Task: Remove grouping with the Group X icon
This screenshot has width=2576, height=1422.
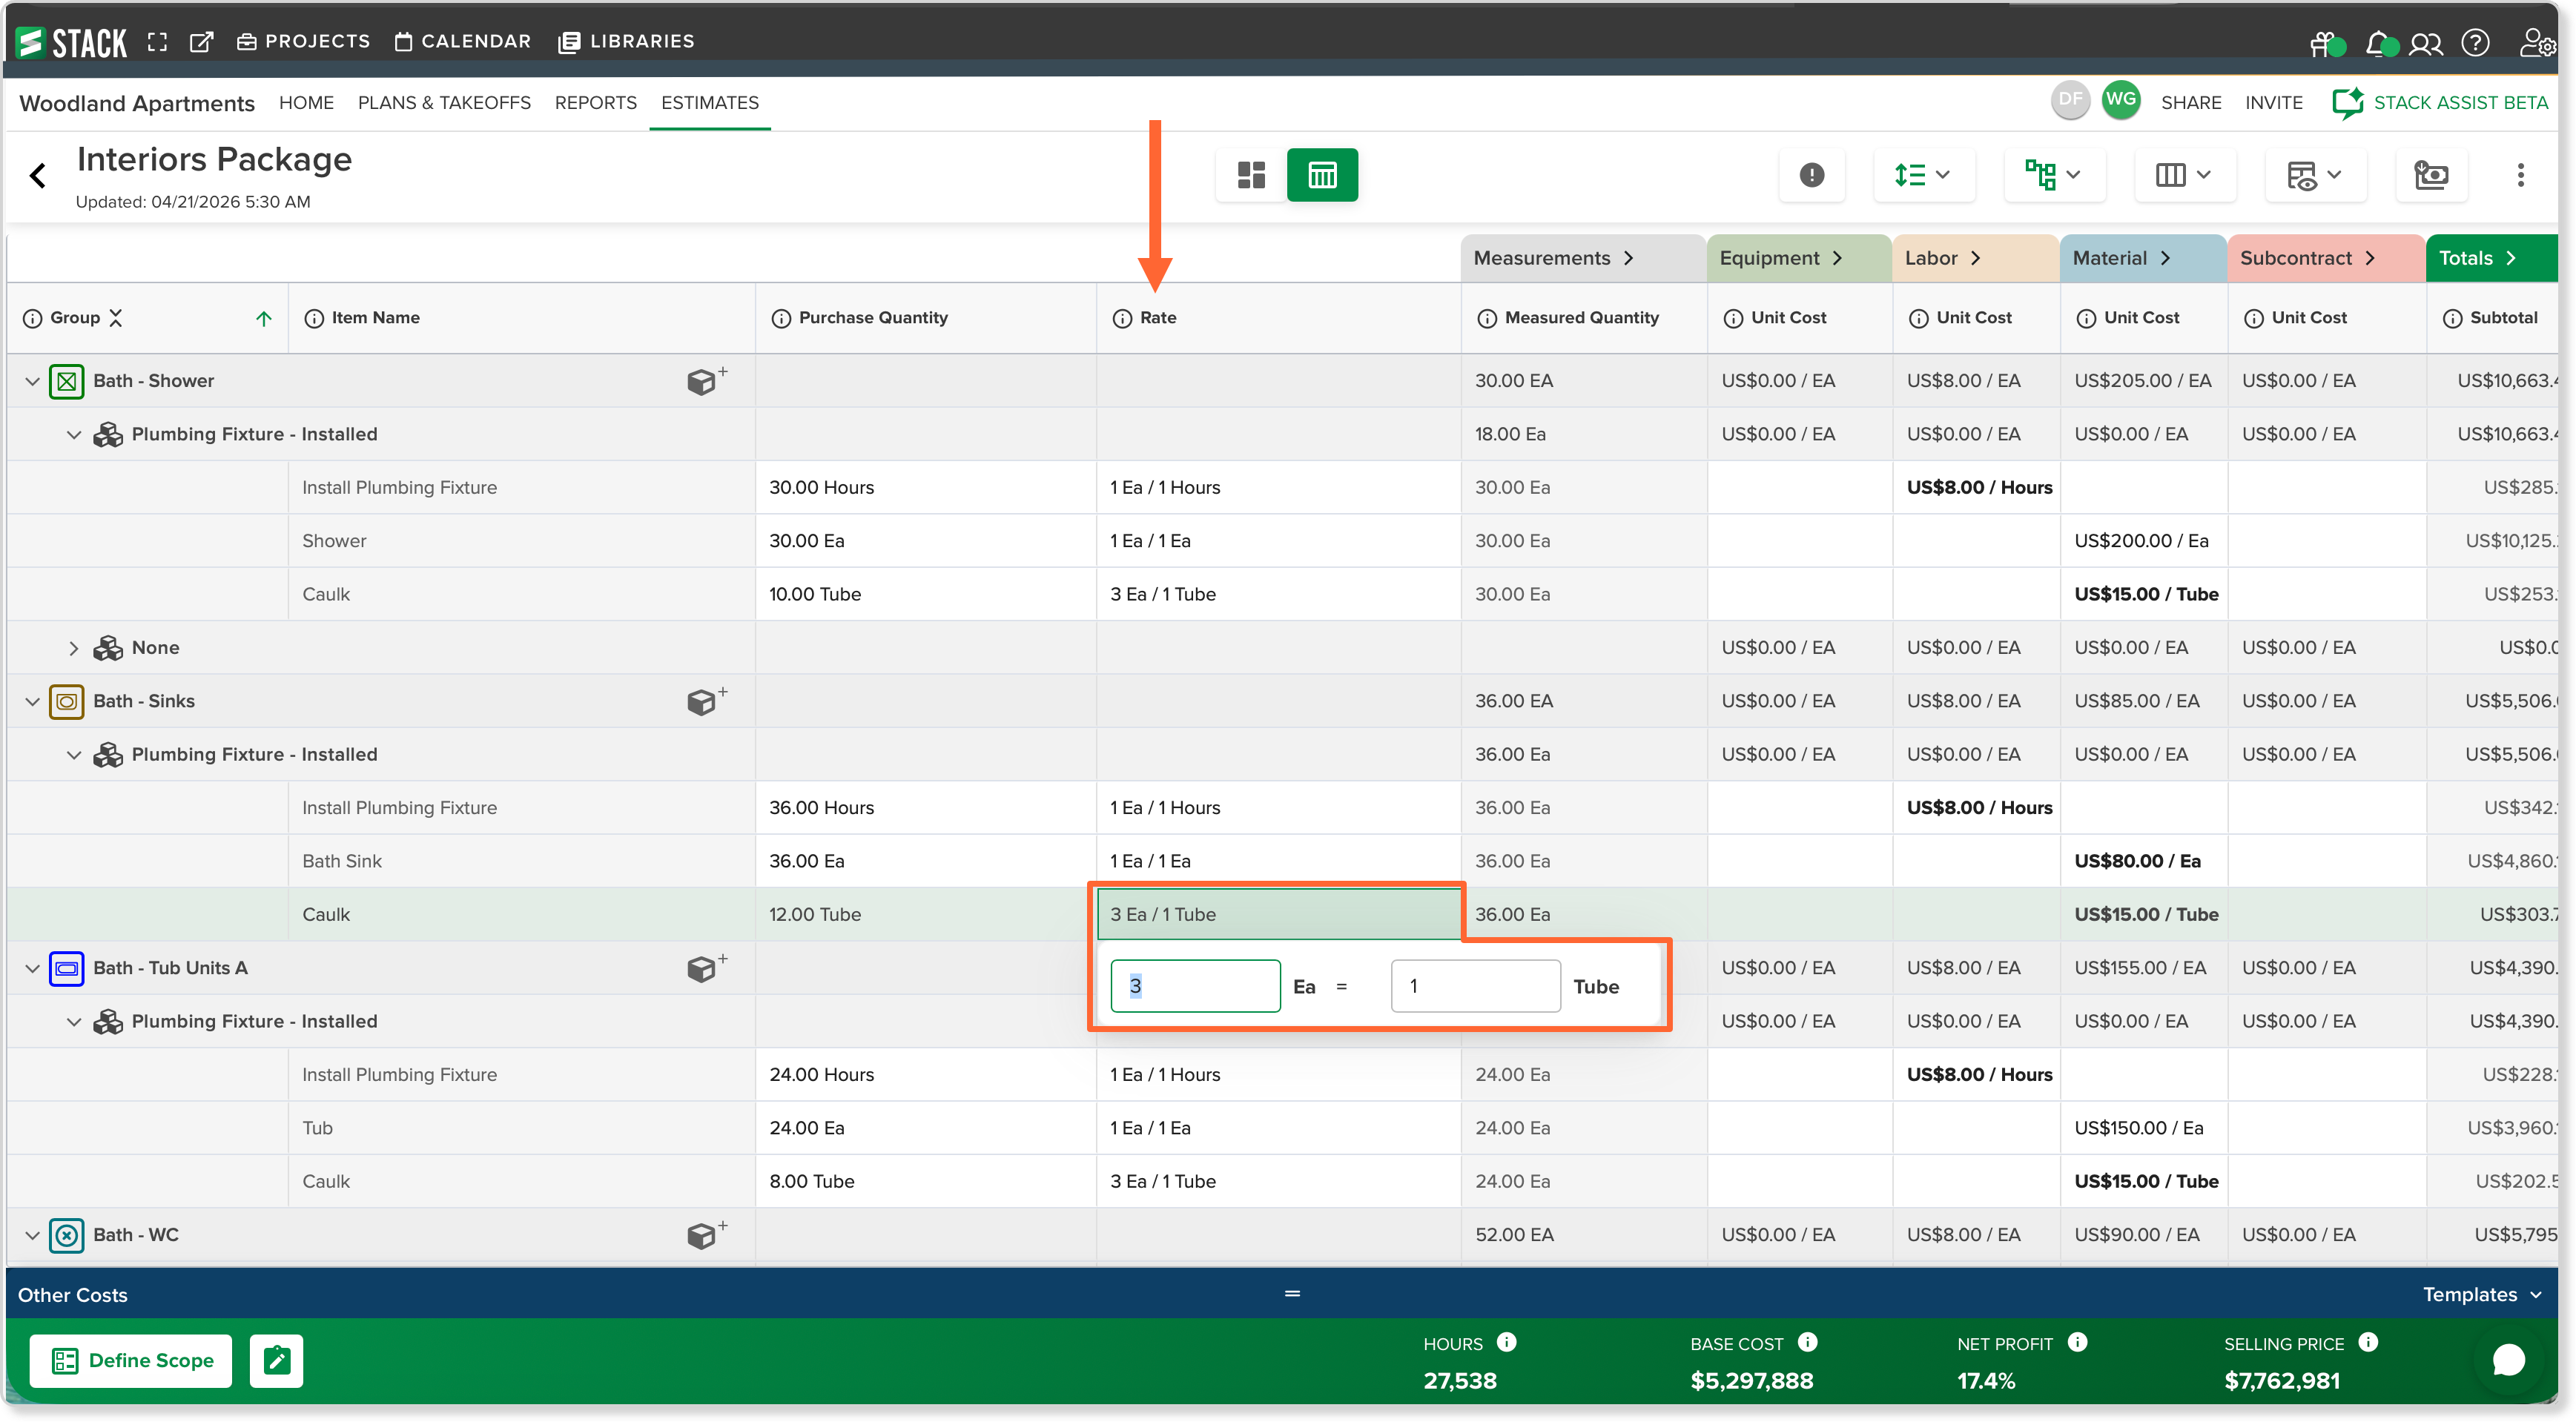Action: (x=116, y=317)
